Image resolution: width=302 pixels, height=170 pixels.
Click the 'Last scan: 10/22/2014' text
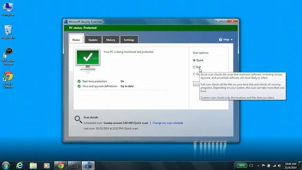coord(111,128)
